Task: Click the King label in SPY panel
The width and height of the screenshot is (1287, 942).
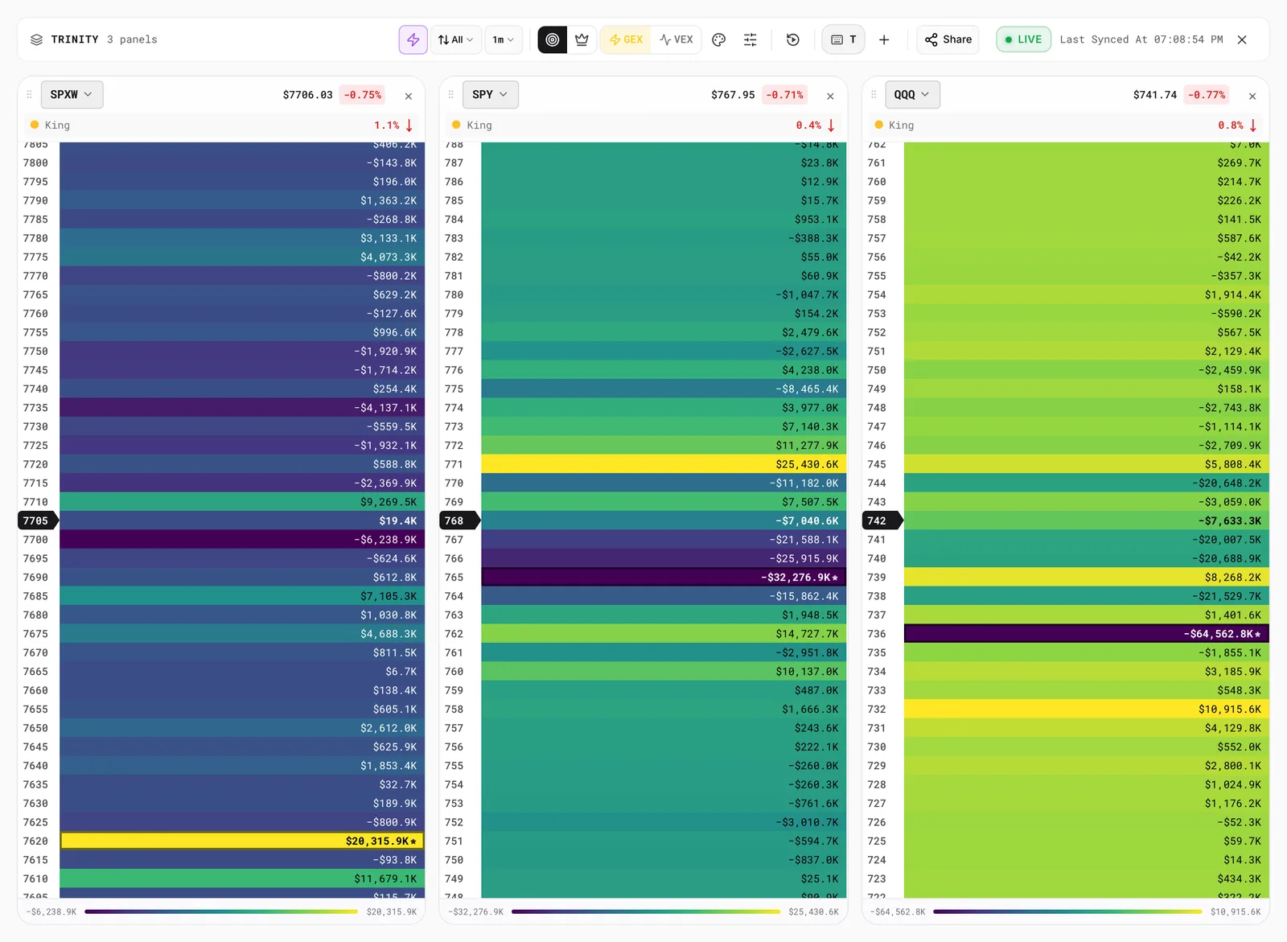Action: point(479,125)
